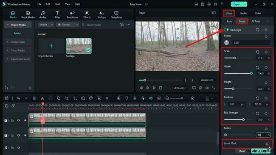The width and height of the screenshot is (276, 155).
Task: Click the player volume speaker icon
Action: [x=207, y=88]
